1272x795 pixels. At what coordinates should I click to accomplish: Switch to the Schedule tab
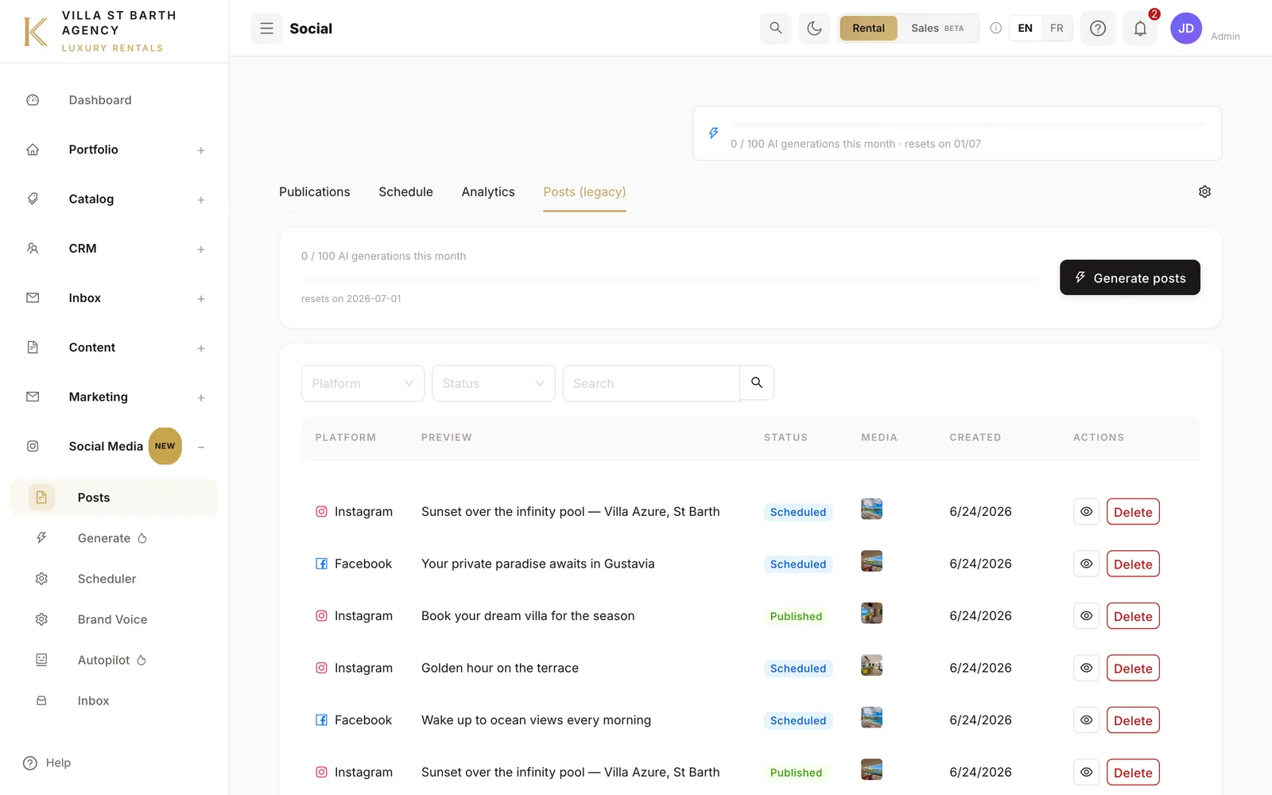(x=405, y=192)
